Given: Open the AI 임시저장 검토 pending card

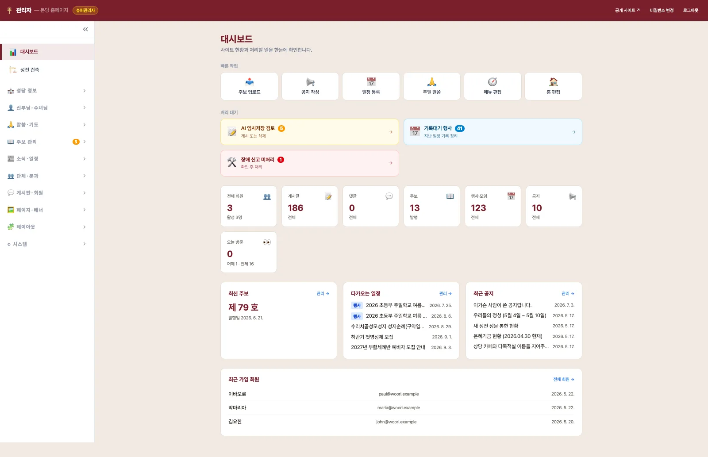Looking at the screenshot, I should tap(310, 132).
